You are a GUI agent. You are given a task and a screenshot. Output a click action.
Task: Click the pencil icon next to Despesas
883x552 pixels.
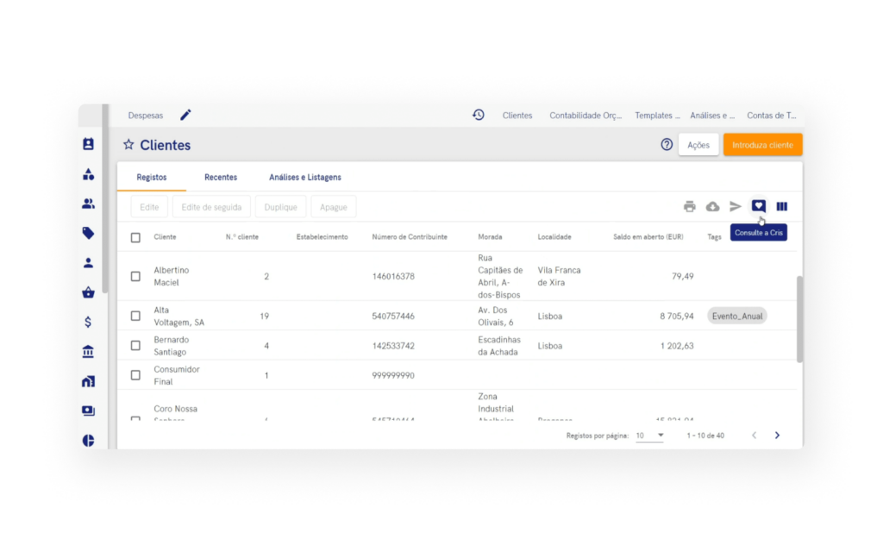(184, 113)
